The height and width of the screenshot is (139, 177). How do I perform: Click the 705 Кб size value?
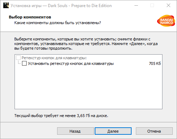155,63
